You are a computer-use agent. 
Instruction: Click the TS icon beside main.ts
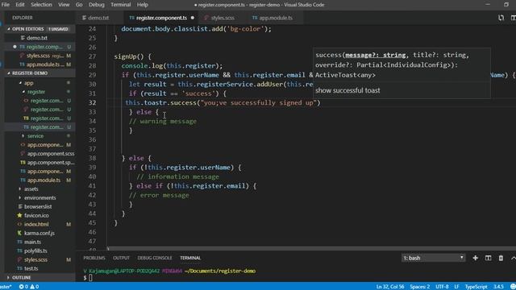[19, 242]
